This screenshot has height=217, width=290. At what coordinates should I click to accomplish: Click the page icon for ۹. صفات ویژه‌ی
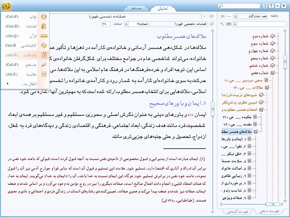(x=249, y=198)
